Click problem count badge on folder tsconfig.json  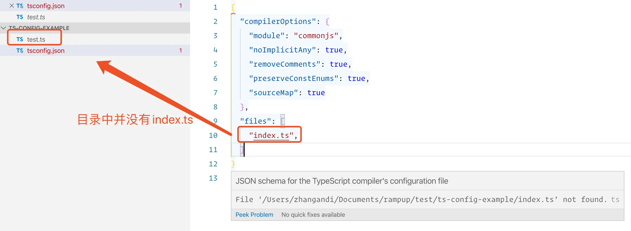pyautogui.click(x=180, y=50)
